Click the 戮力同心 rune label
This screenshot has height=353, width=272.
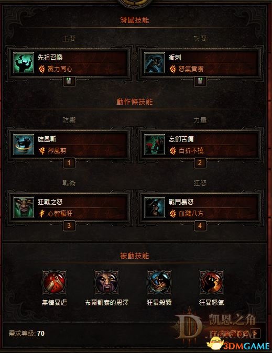click(60, 69)
